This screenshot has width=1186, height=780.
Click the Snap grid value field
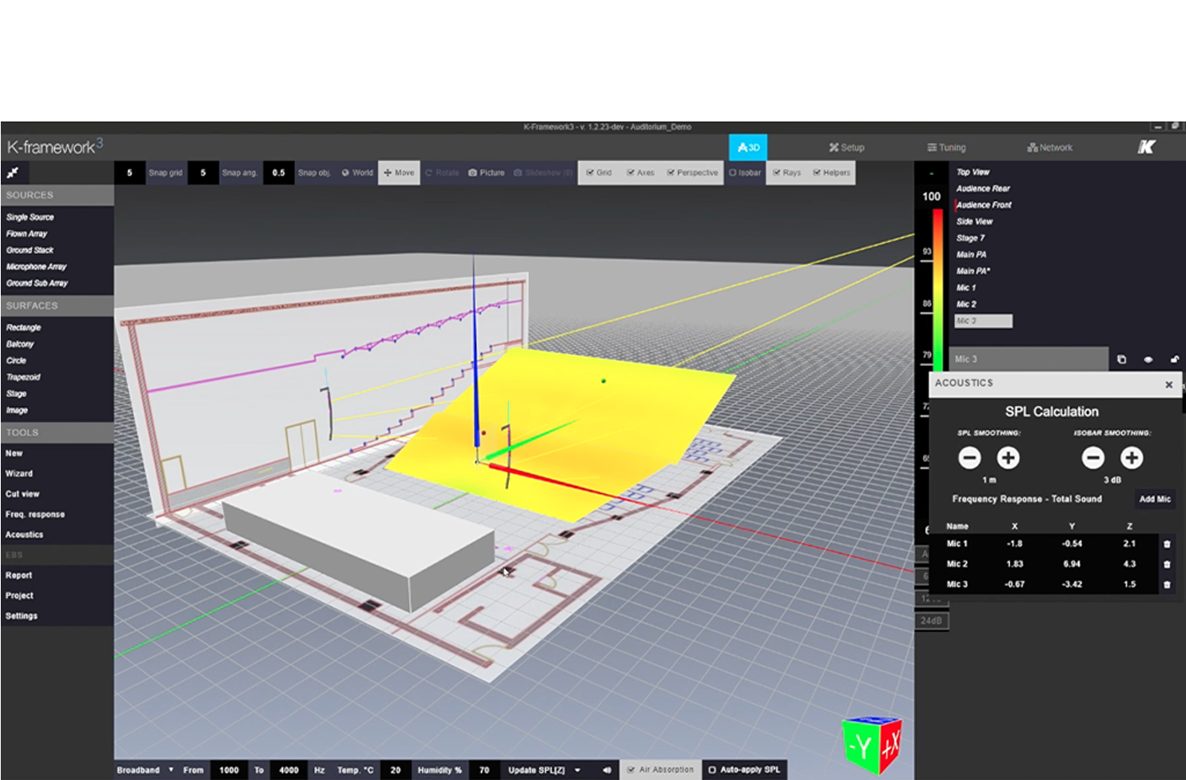[129, 173]
